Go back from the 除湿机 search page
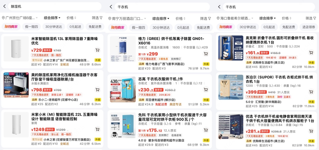This screenshot has width=319, height=150. [4, 7]
